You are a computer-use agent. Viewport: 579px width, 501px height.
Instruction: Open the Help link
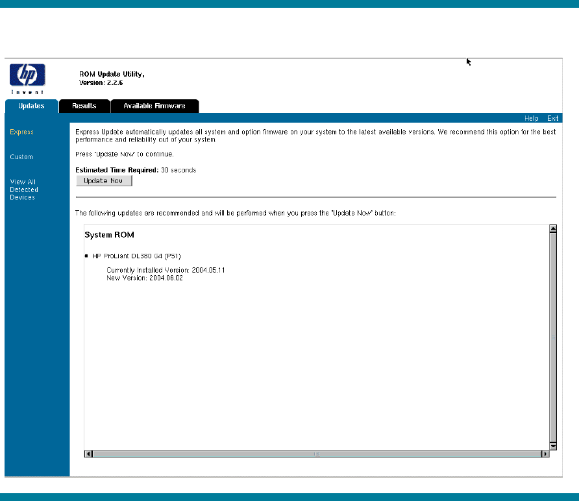[x=532, y=118]
